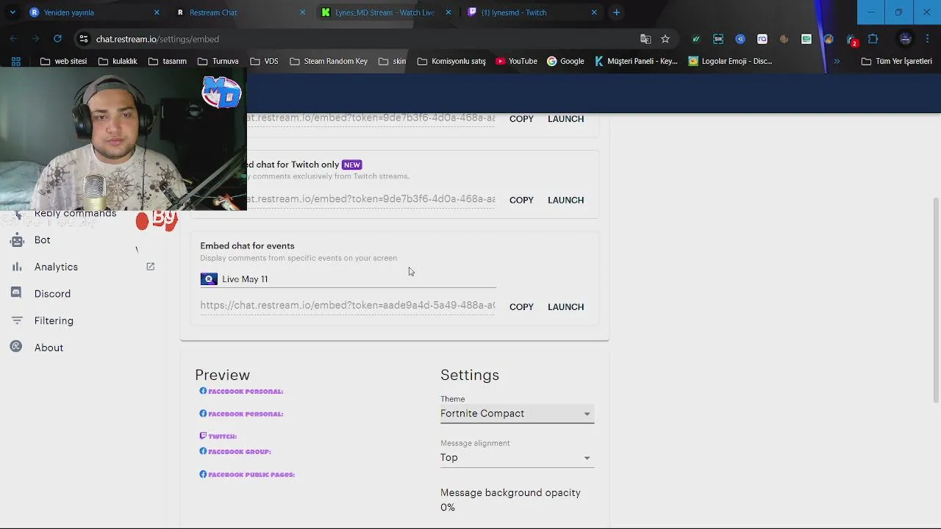
Task: Show more bookmarks with the double chevron
Action: 837,61
